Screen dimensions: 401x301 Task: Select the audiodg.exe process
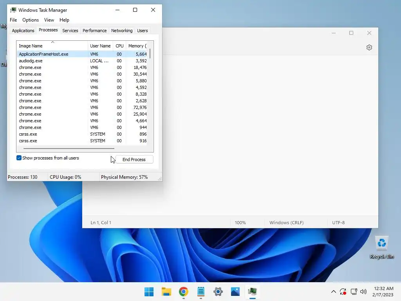82,61
